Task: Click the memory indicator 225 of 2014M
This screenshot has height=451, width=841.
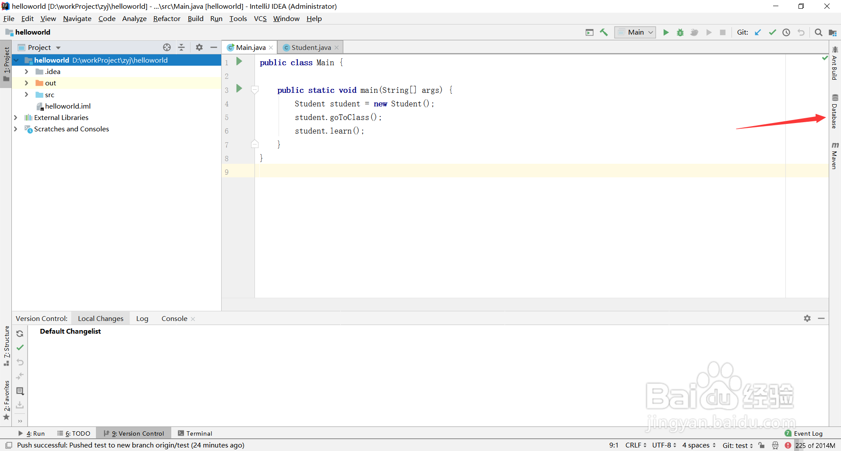Action: 815,445
